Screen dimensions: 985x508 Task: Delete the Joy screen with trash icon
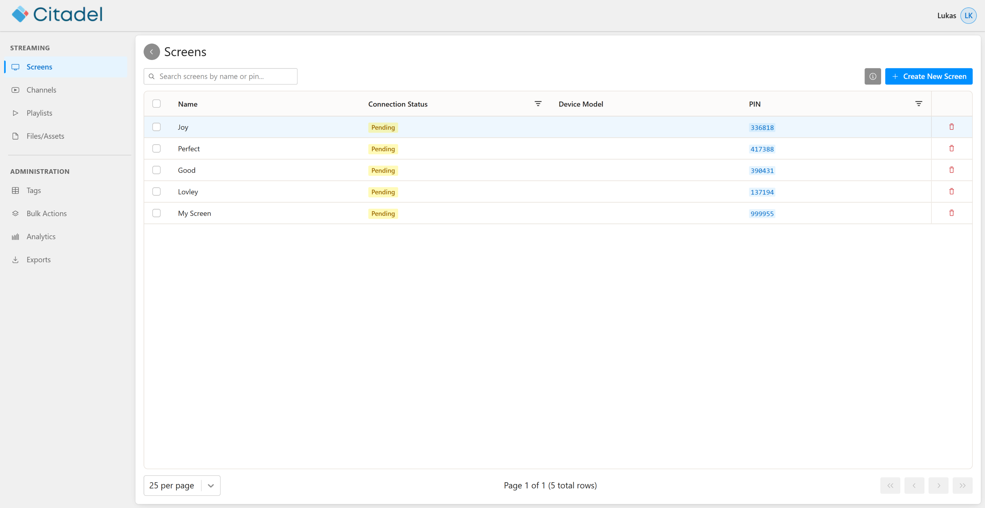pyautogui.click(x=952, y=127)
